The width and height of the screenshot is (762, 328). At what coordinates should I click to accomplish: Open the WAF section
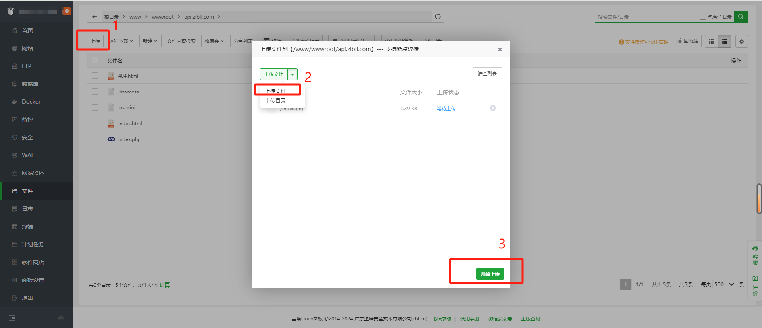pyautogui.click(x=28, y=155)
